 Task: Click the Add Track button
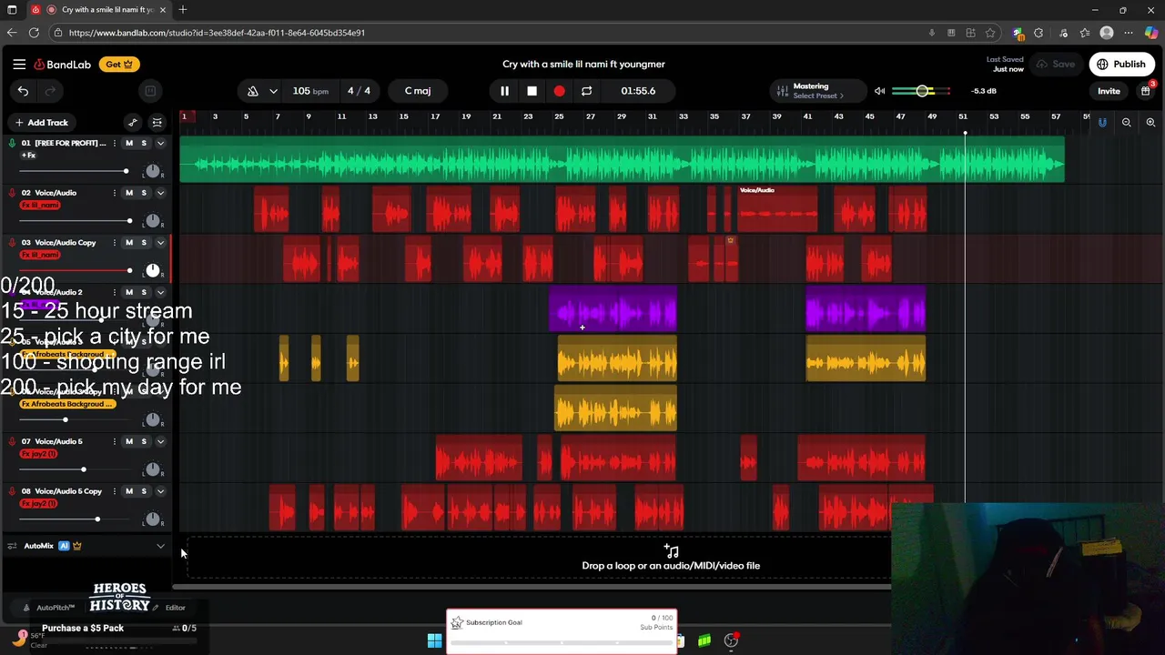coord(41,122)
